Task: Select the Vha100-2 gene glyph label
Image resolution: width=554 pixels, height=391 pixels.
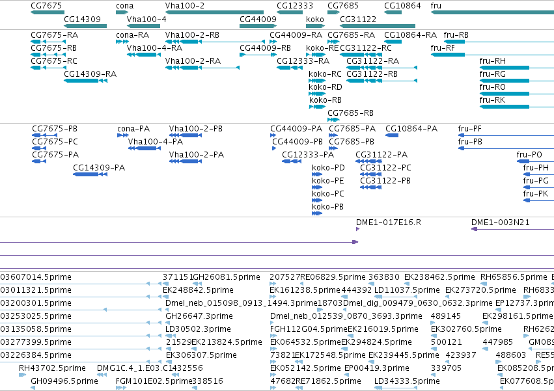Action: [185, 6]
